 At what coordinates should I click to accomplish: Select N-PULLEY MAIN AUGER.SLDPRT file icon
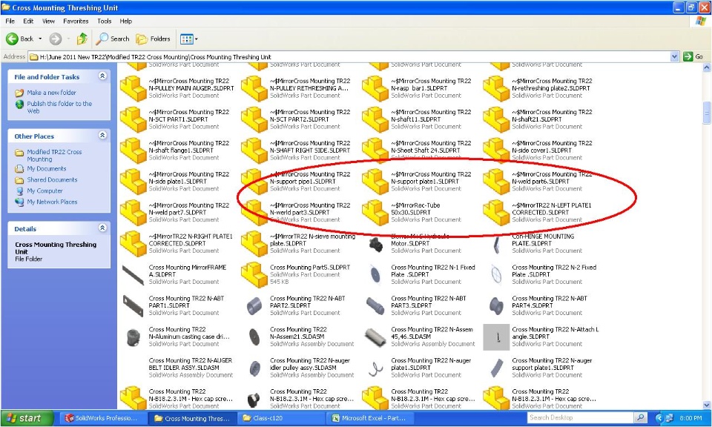pyautogui.click(x=133, y=88)
